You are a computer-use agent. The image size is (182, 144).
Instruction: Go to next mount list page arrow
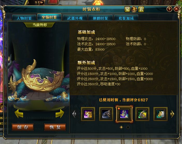pyautogui.click(x=172, y=114)
